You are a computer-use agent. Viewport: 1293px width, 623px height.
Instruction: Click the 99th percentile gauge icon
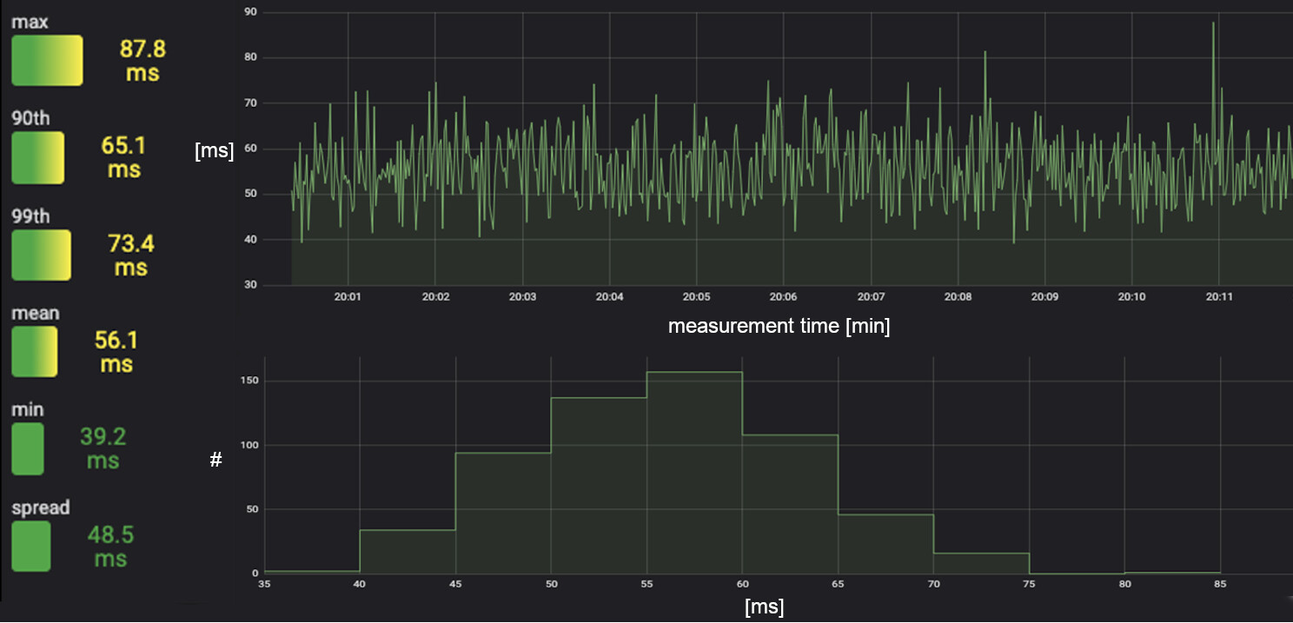(x=41, y=255)
